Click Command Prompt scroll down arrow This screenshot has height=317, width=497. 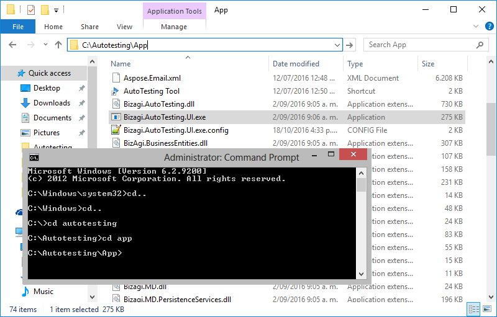(x=361, y=274)
